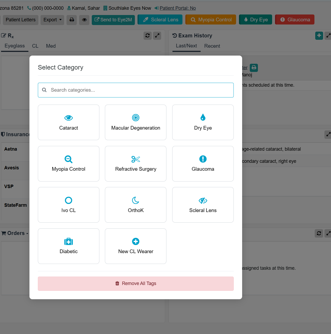Image resolution: width=331 pixels, height=334 pixels.
Task: Open the Export dropdown
Action: (x=52, y=20)
